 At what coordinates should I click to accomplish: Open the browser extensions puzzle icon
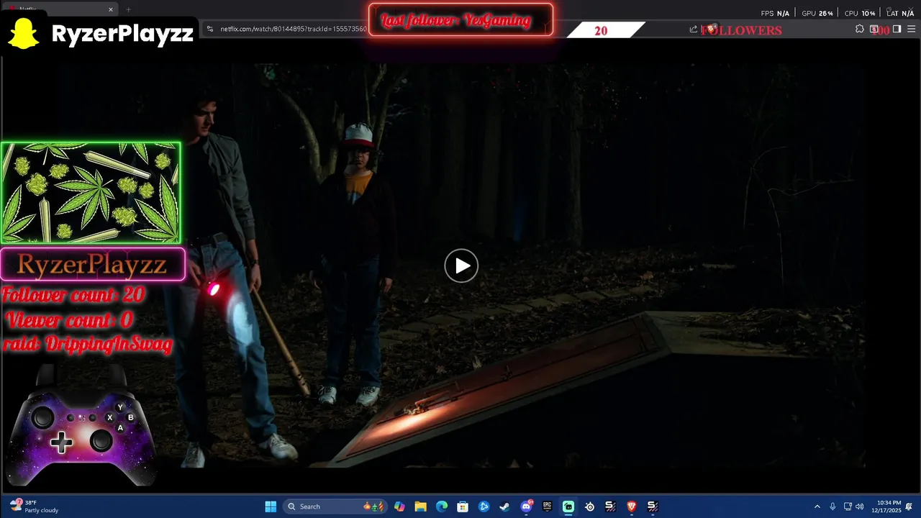(860, 29)
